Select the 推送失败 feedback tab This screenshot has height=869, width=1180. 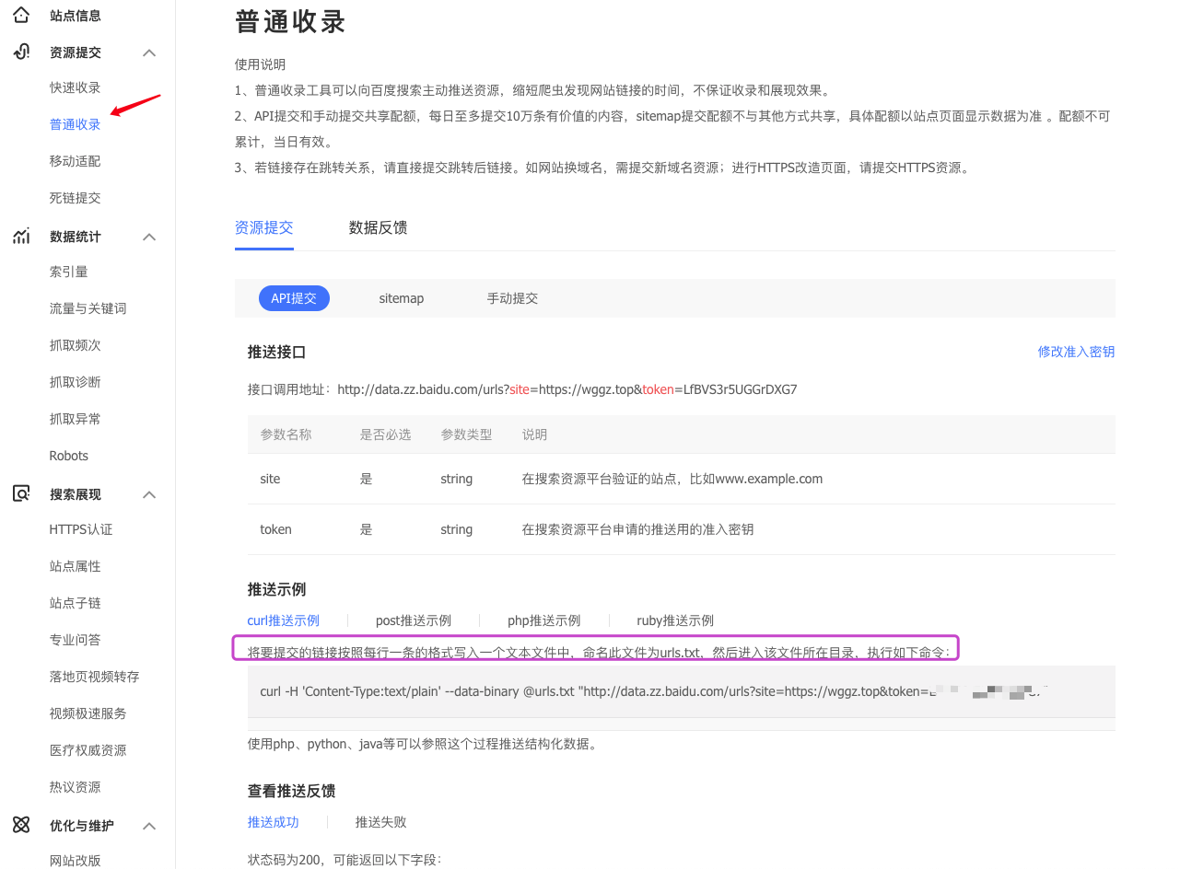[381, 822]
